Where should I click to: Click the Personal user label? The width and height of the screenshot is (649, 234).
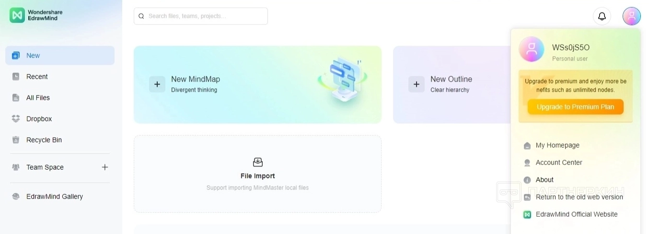pyautogui.click(x=570, y=59)
